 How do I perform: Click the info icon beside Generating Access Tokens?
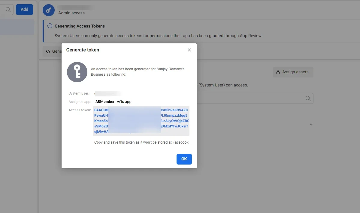coord(50,26)
